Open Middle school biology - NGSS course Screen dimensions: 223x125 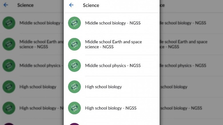[113, 23]
